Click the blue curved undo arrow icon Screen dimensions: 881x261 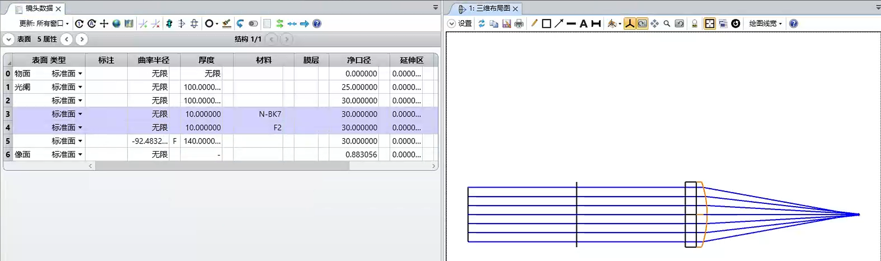pyautogui.click(x=240, y=24)
